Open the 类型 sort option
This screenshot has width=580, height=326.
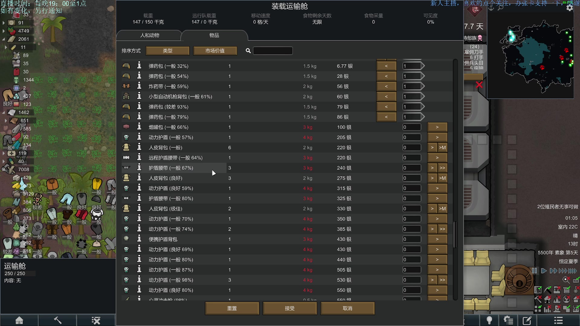click(x=167, y=51)
